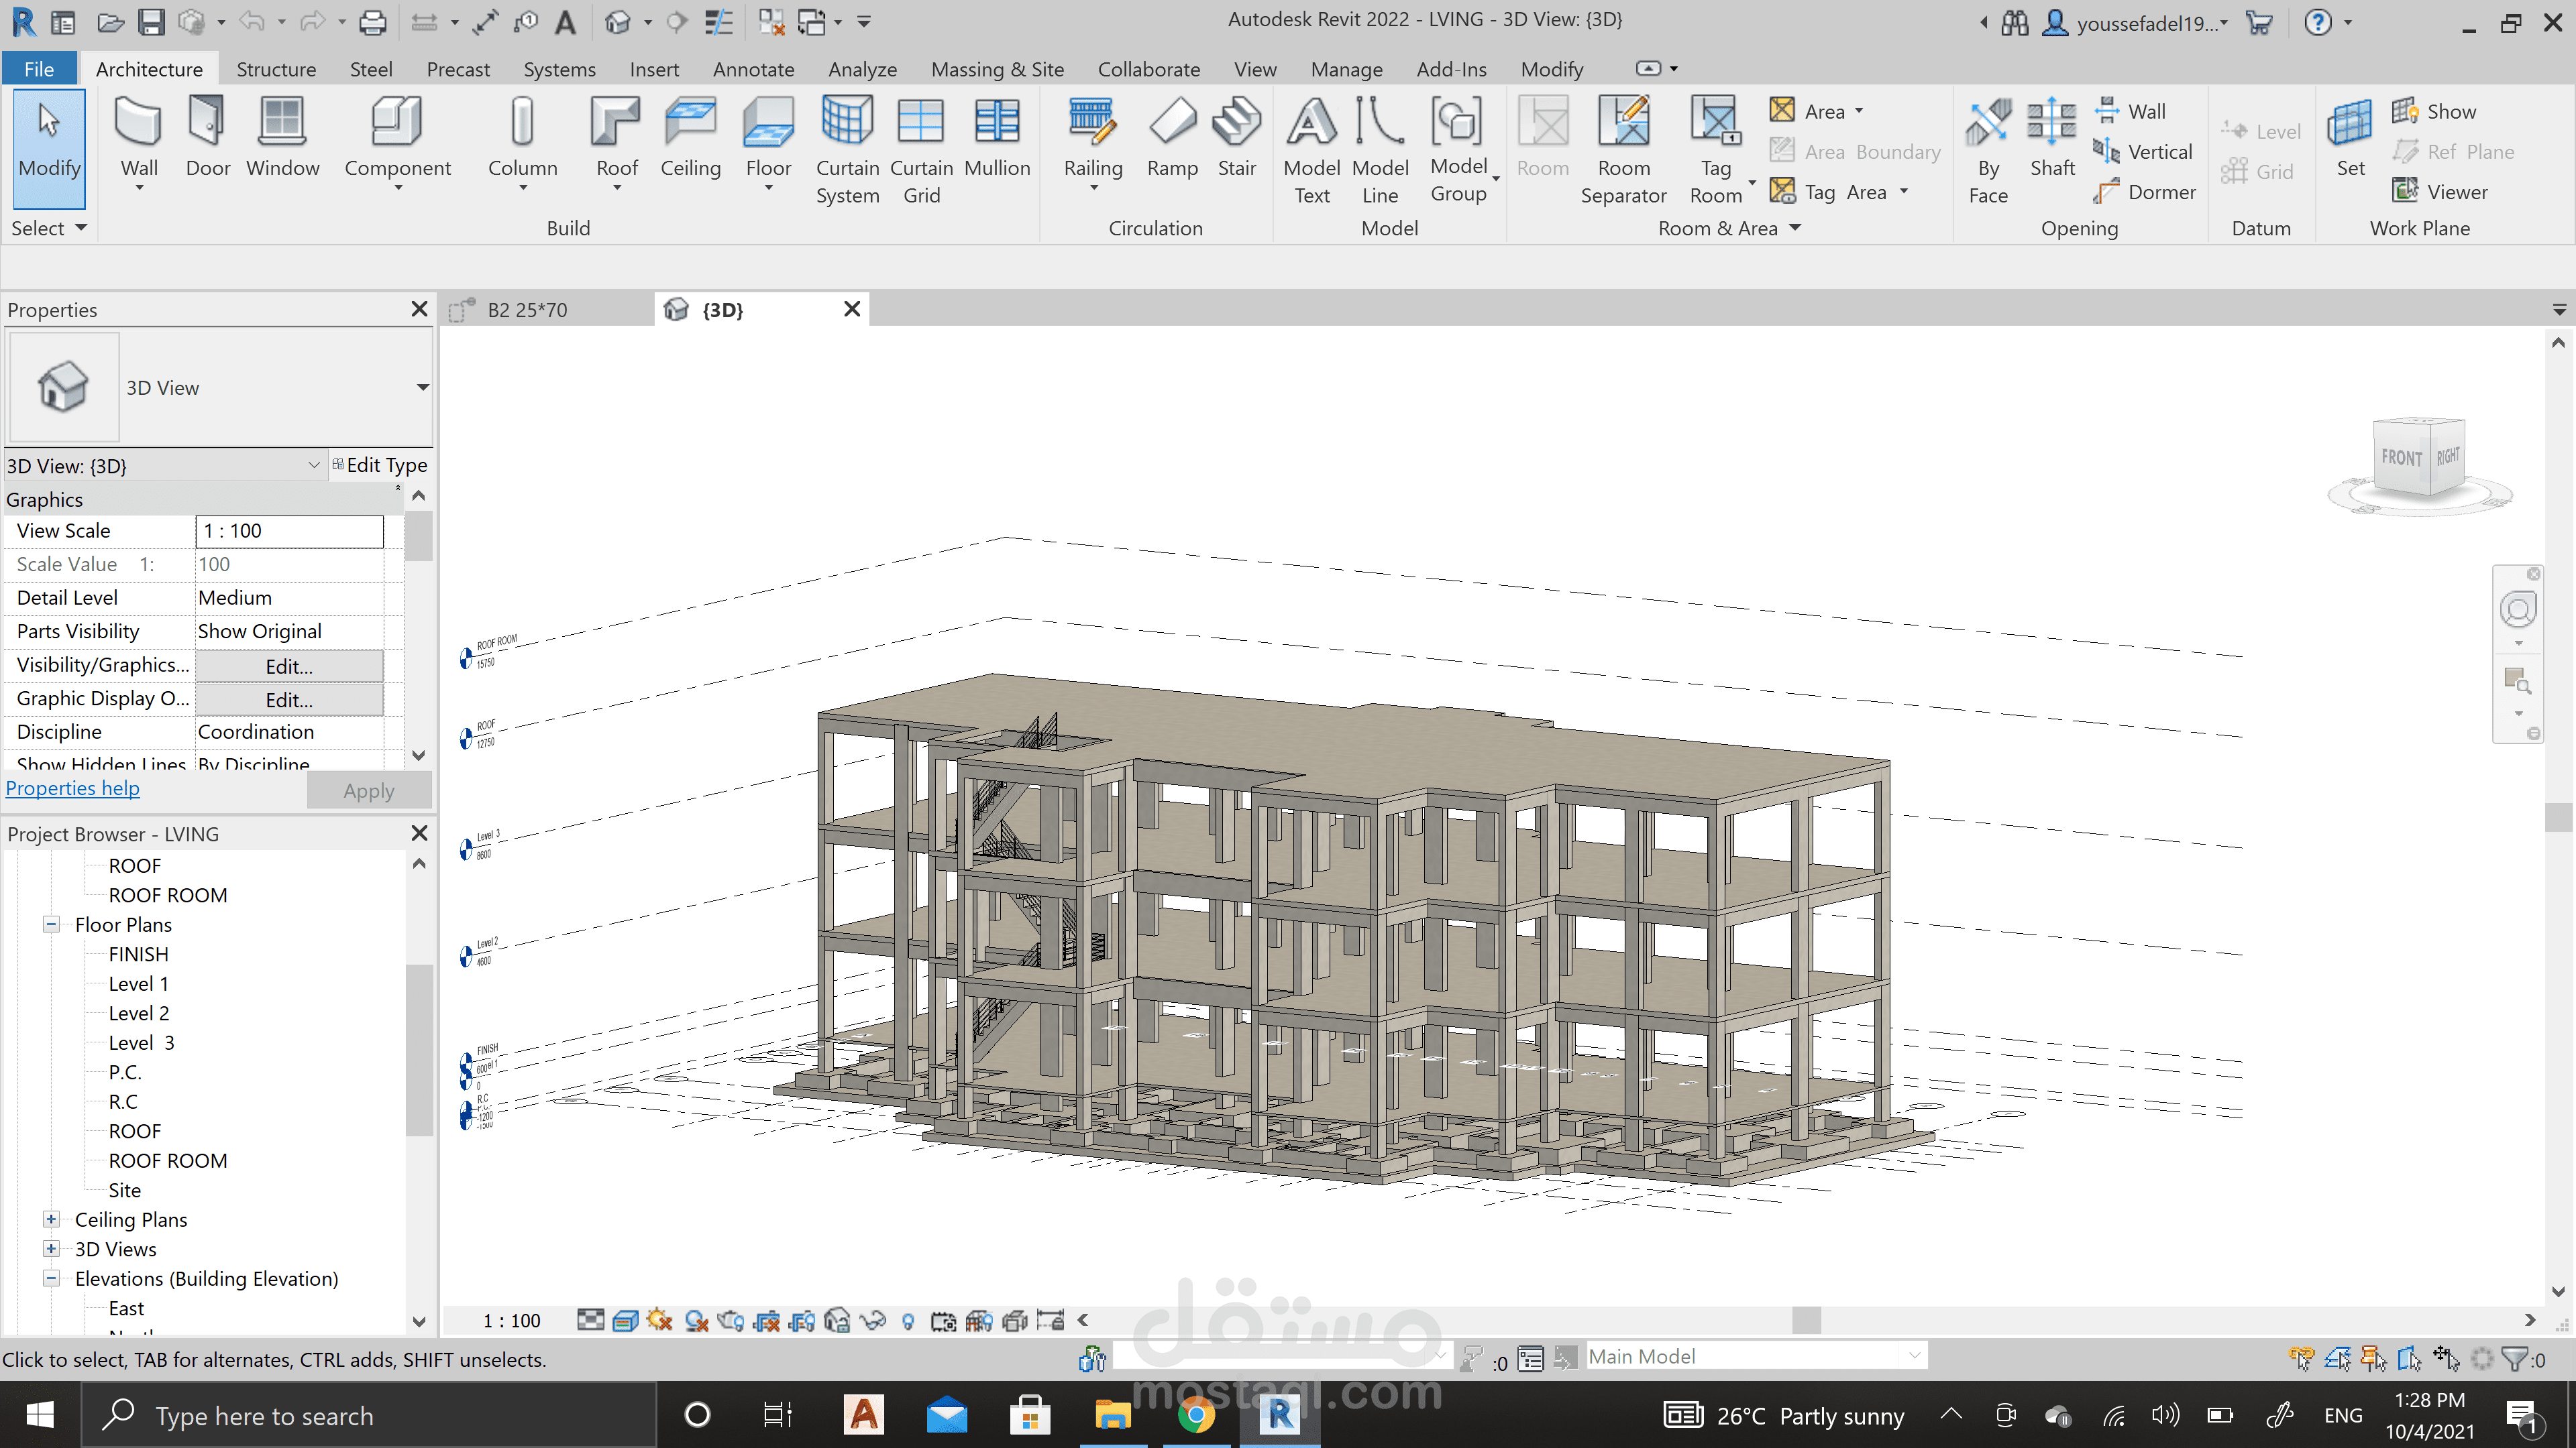This screenshot has width=2576, height=1448.
Task: Switch to the Annotate ribbon tab
Action: tap(753, 69)
